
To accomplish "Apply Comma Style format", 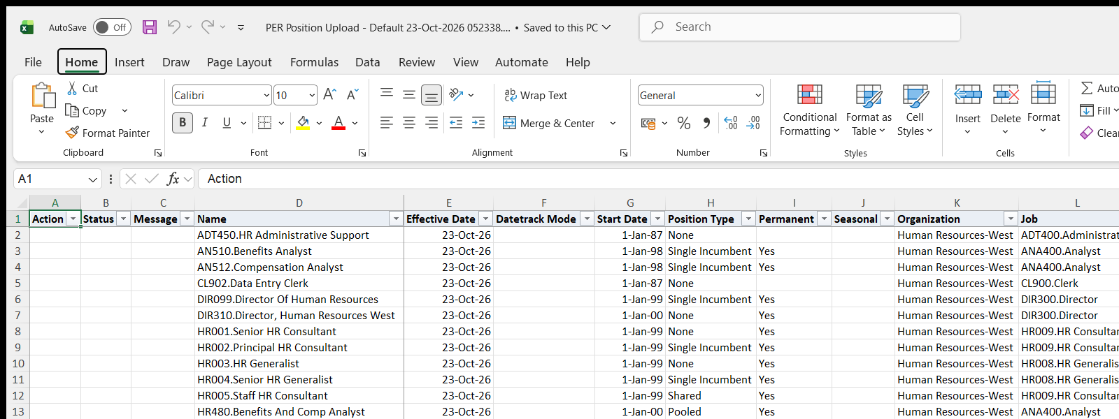I will (706, 123).
